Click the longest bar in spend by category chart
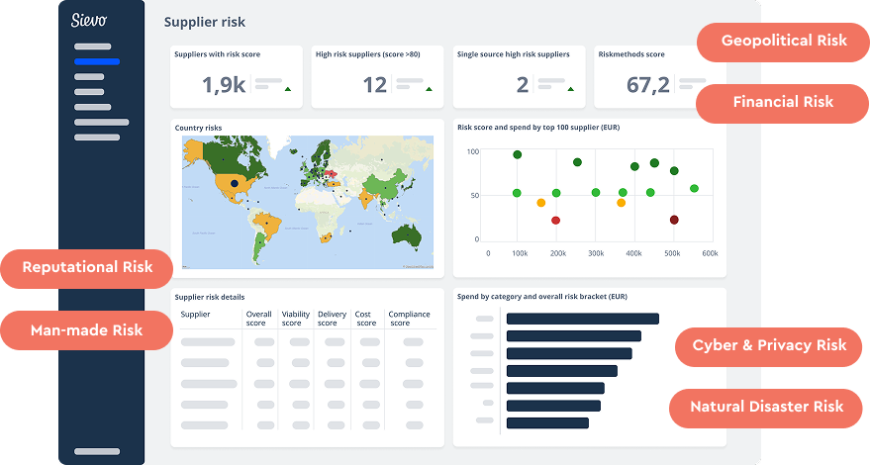The height and width of the screenshot is (465, 870). point(582,319)
